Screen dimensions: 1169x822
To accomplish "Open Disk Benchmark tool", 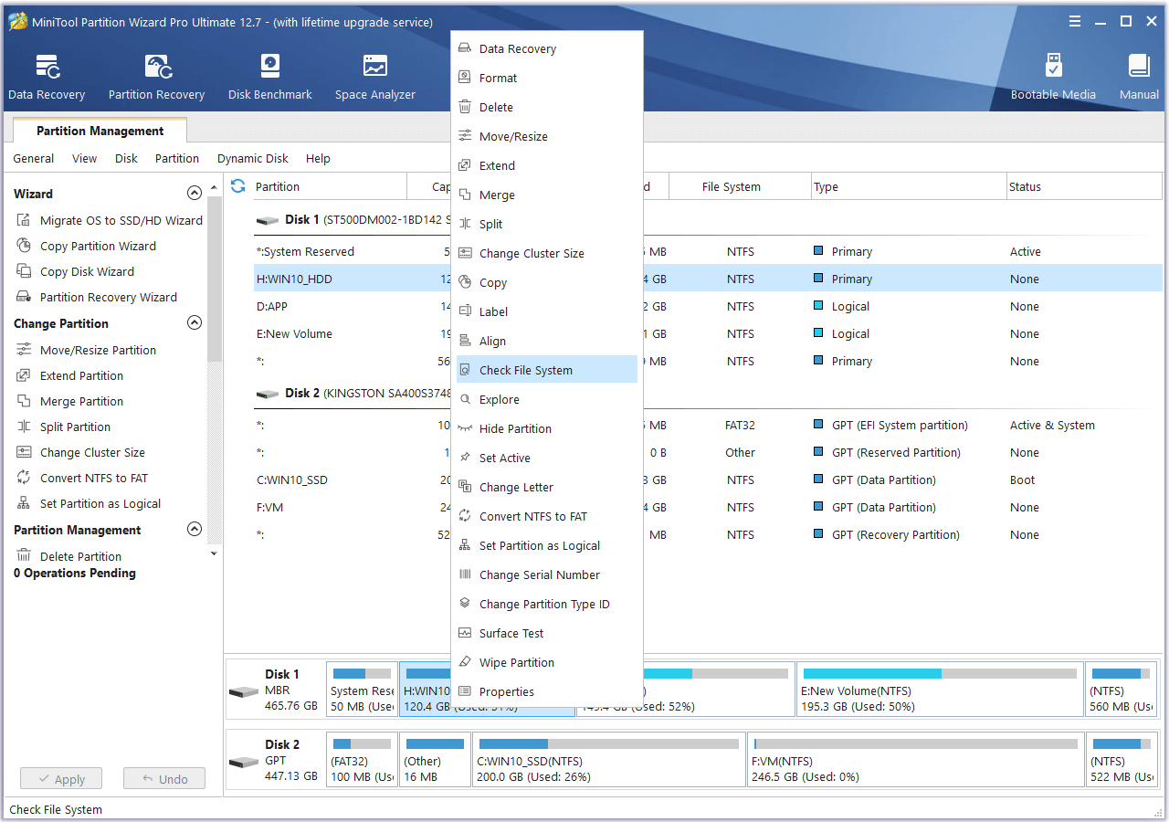I will [270, 77].
